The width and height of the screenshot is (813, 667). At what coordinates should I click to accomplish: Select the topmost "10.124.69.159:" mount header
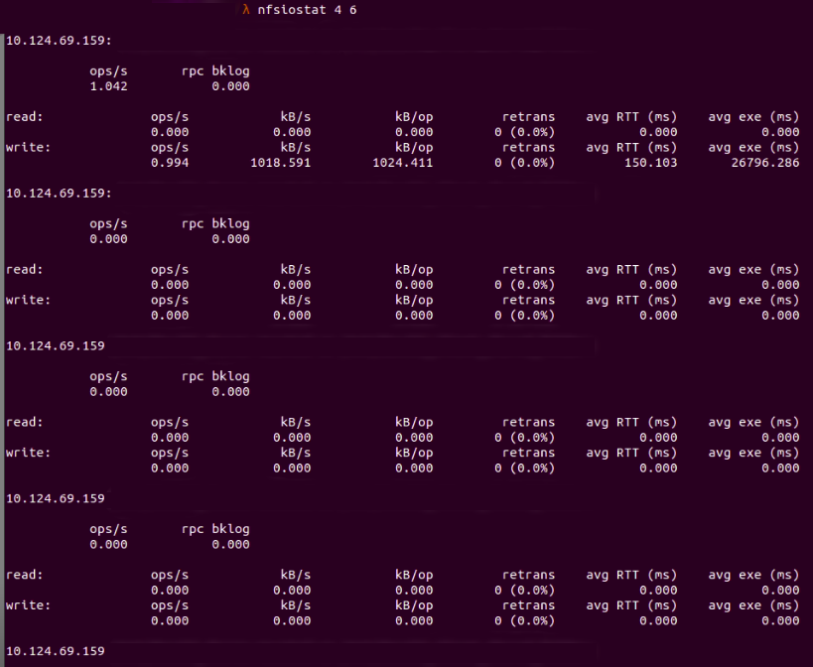[x=59, y=41]
